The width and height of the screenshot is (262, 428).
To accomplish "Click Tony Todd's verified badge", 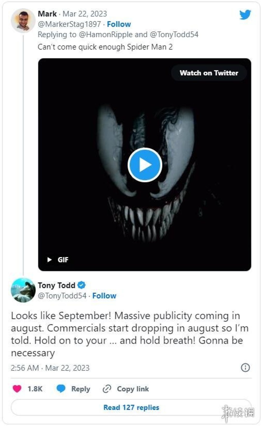I will click(x=81, y=285).
